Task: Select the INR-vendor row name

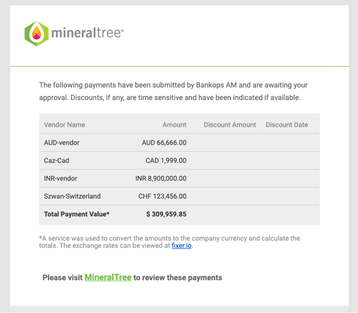Action: click(x=60, y=178)
